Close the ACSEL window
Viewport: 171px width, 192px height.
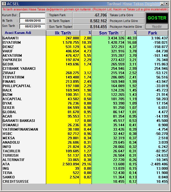(167, 4)
